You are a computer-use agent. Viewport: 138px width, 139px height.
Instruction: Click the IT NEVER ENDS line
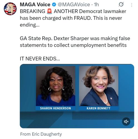pos(40,59)
